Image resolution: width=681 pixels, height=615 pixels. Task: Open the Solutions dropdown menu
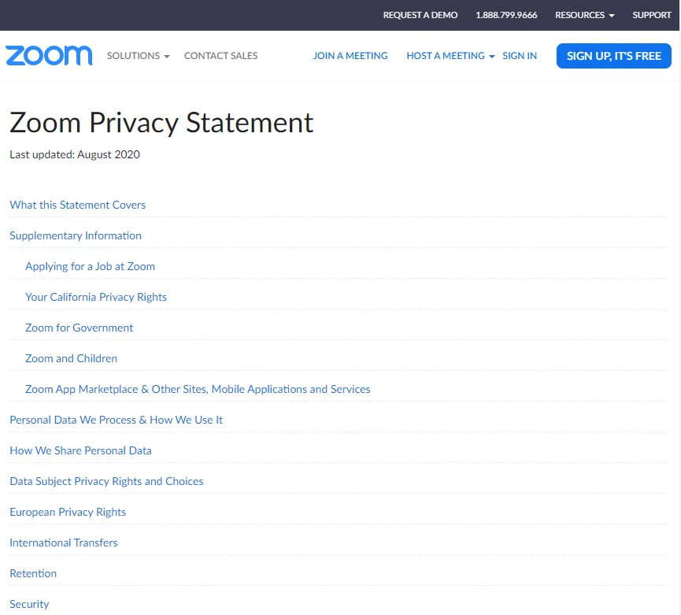138,56
